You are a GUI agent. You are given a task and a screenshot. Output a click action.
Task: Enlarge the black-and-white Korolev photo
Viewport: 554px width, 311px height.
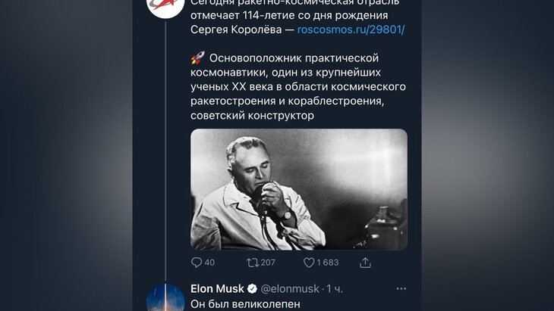pyautogui.click(x=298, y=189)
